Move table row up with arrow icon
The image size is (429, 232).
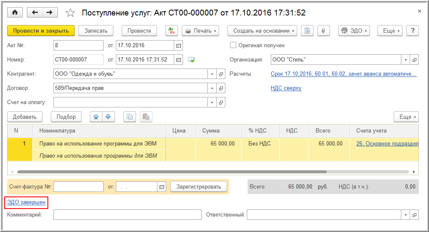(97, 117)
